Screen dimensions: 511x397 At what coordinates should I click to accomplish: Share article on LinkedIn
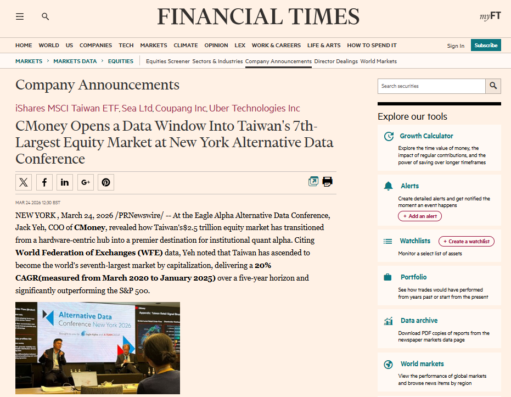(x=65, y=182)
